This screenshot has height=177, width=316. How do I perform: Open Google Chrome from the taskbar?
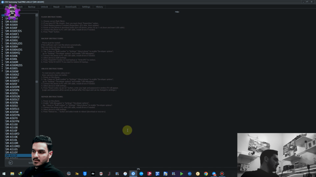206,174
